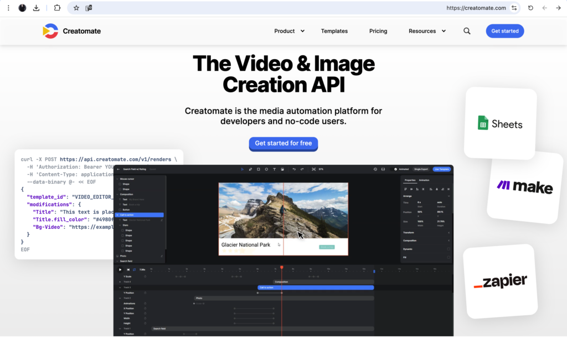This screenshot has height=339, width=567.
Task: Click the Creatomate logo icon
Action: tap(50, 31)
